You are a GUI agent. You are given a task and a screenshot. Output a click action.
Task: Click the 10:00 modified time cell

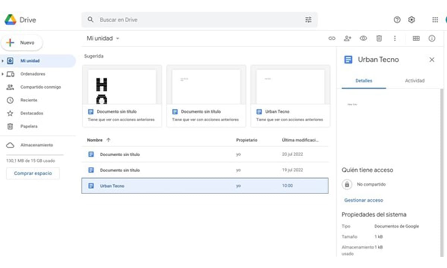288,186
